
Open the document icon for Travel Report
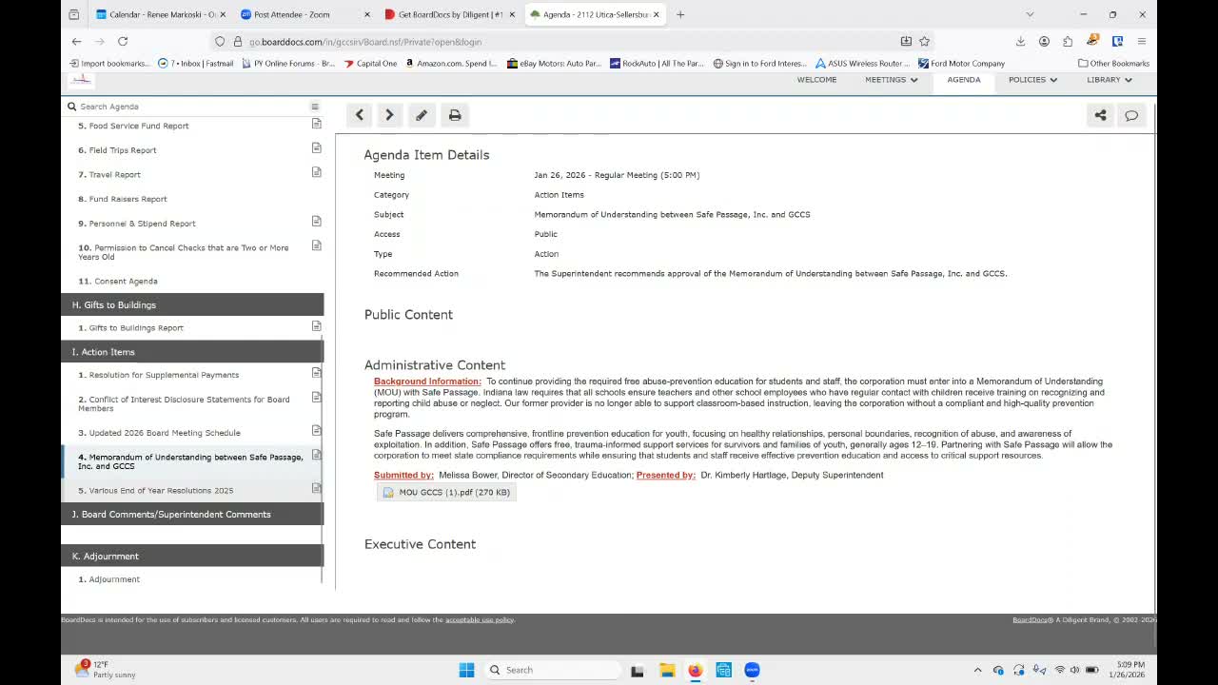click(x=317, y=172)
